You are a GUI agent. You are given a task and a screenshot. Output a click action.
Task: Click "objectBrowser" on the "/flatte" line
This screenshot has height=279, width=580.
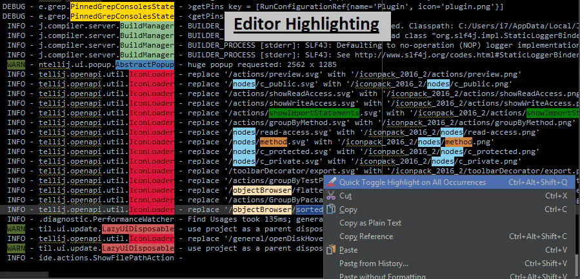point(262,190)
